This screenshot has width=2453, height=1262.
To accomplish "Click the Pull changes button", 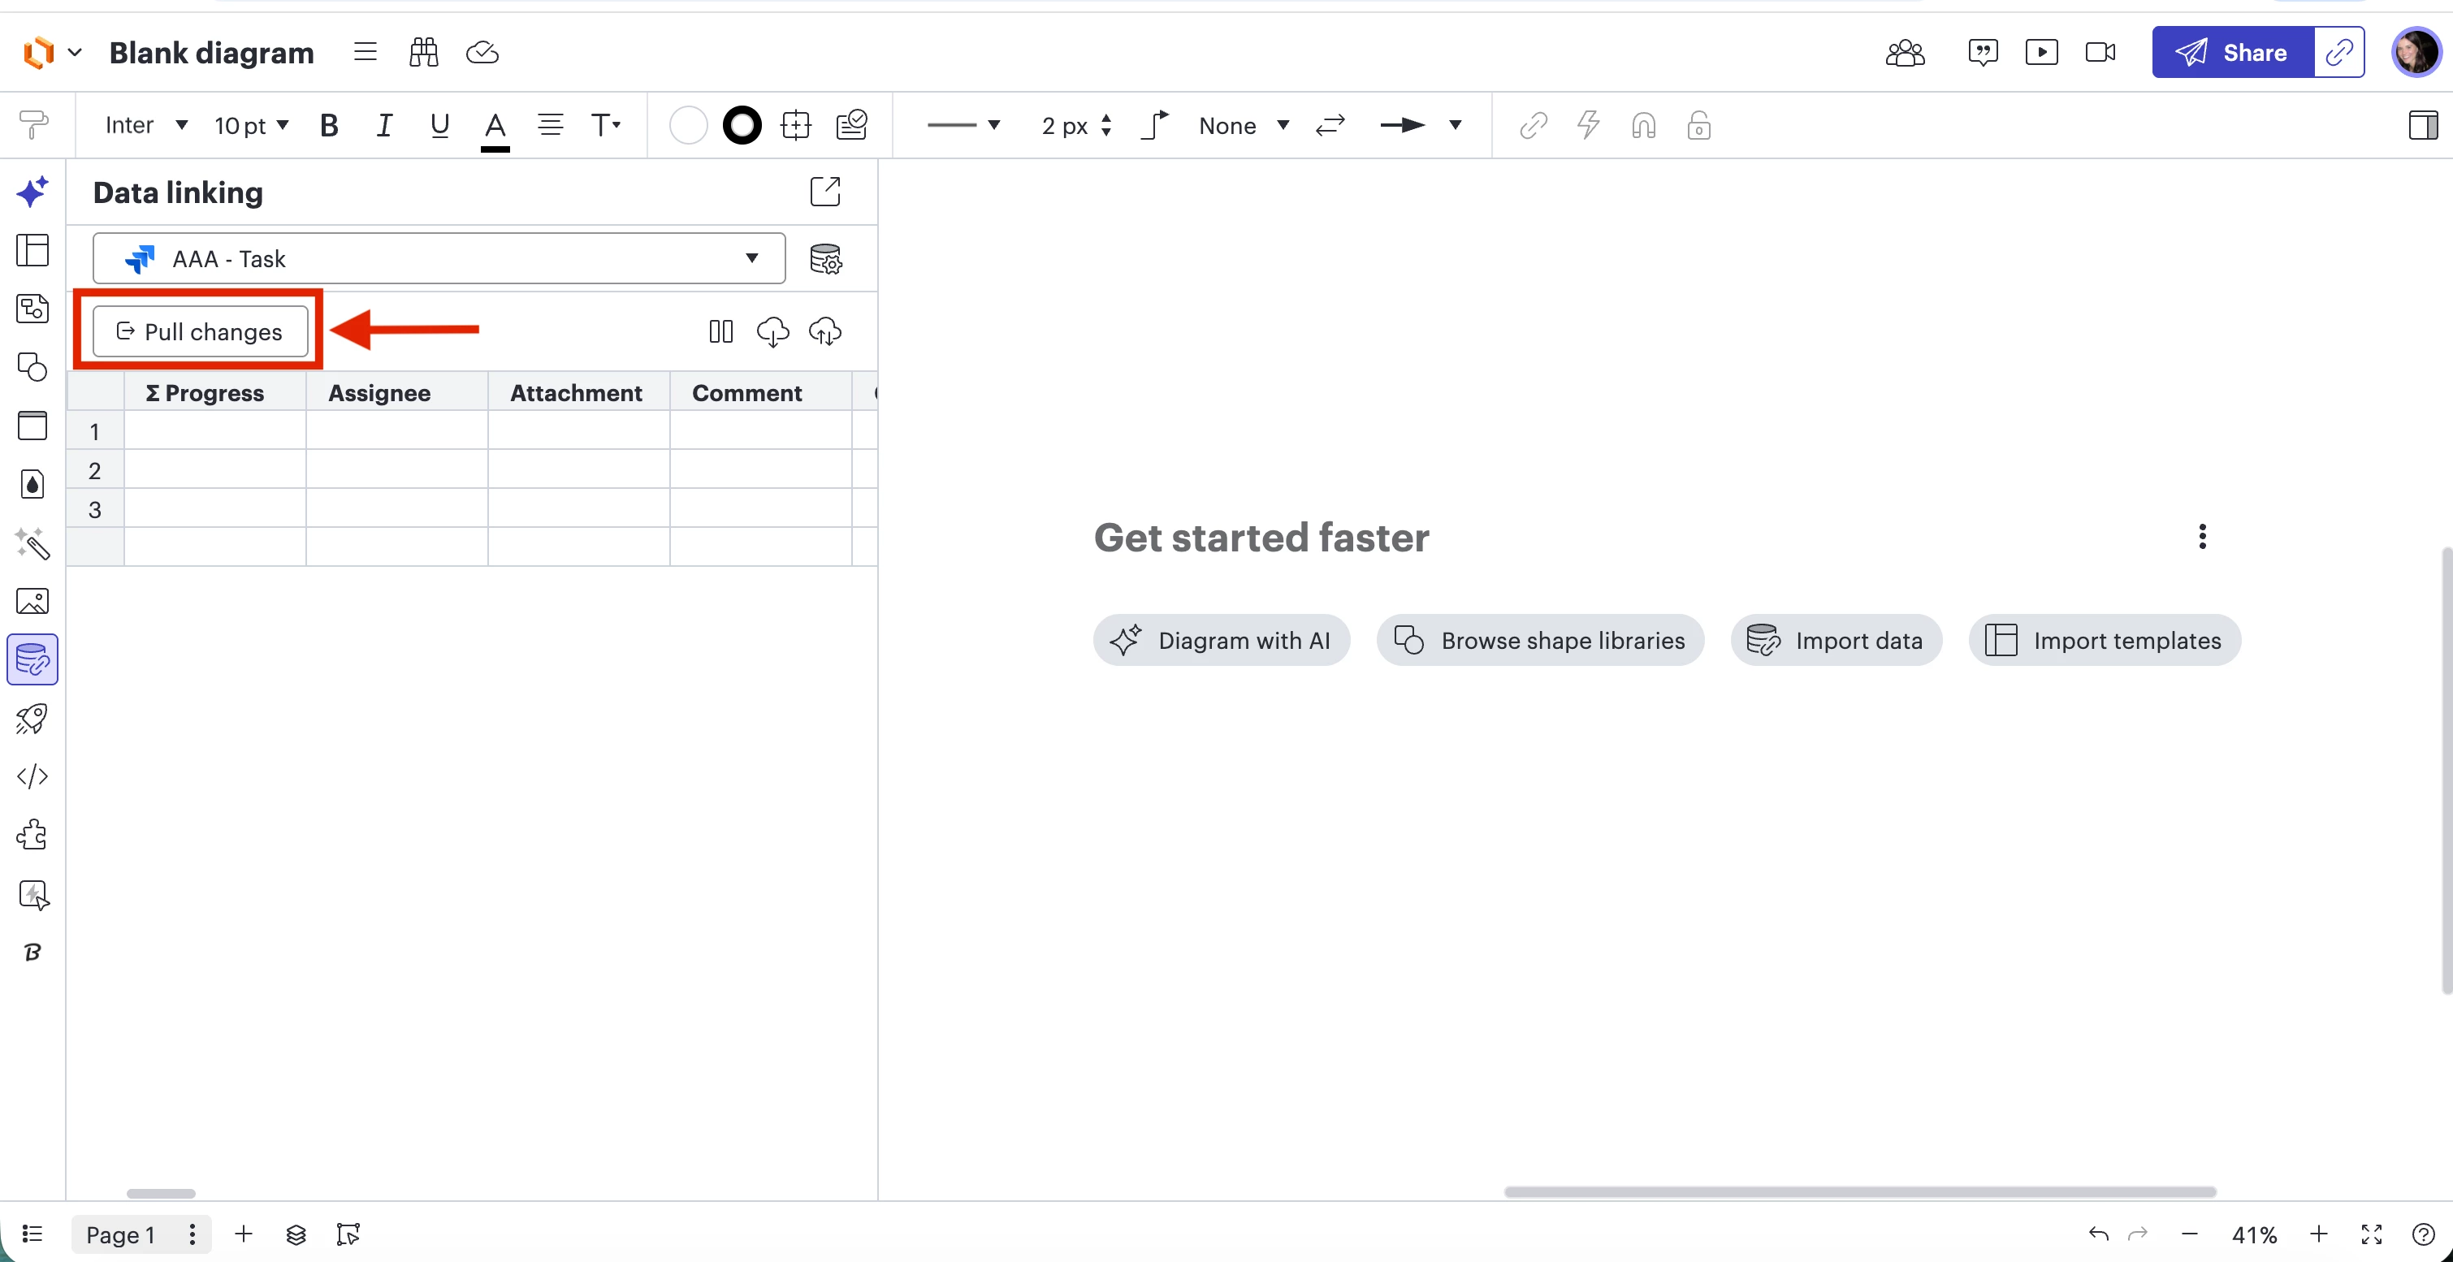I will (200, 331).
